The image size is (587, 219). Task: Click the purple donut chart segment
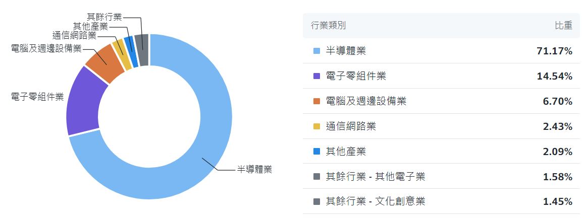pos(84,101)
